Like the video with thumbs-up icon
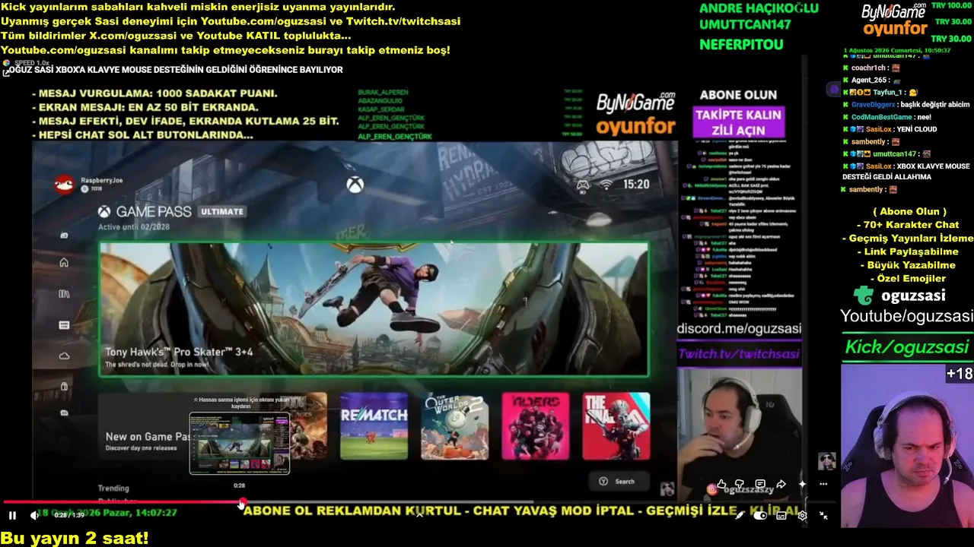Viewport: 974px width, 547px height. [721, 484]
